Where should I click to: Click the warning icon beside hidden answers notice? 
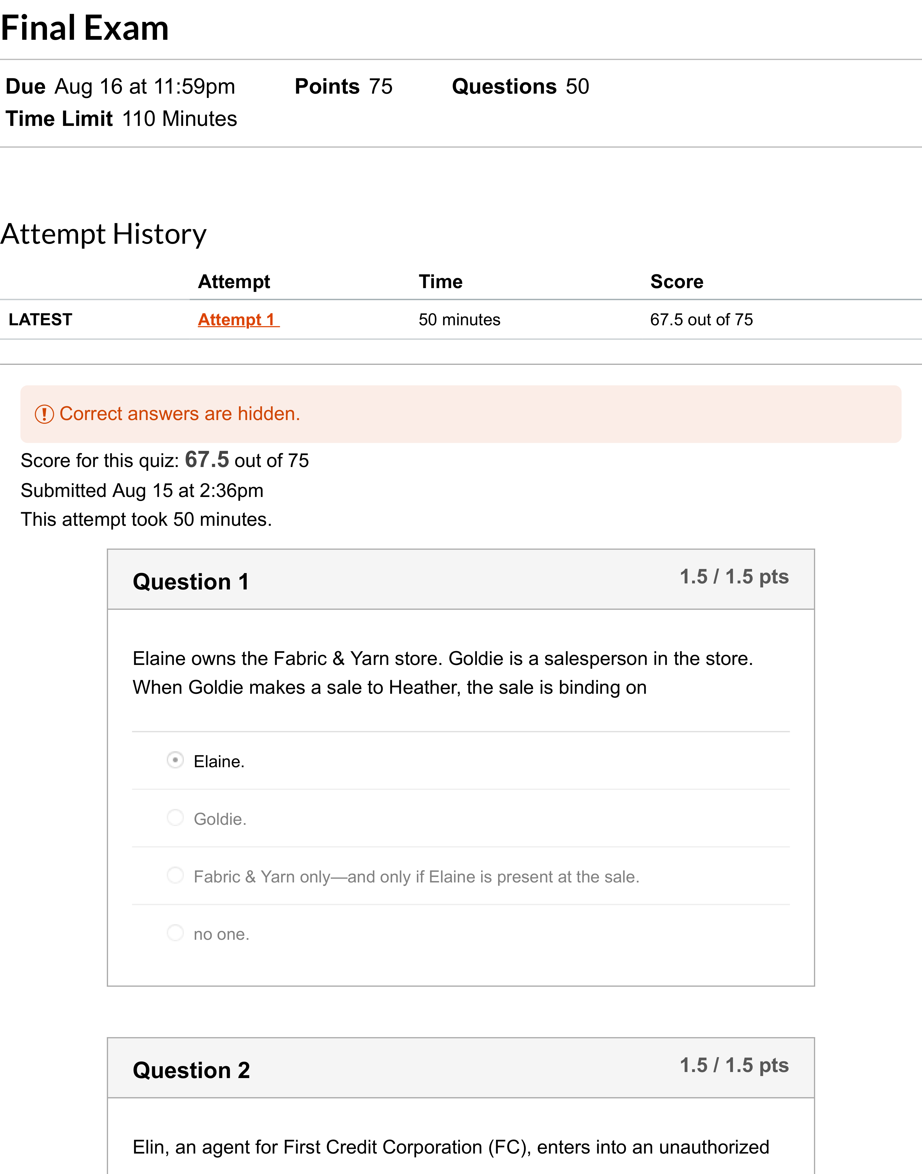point(44,415)
